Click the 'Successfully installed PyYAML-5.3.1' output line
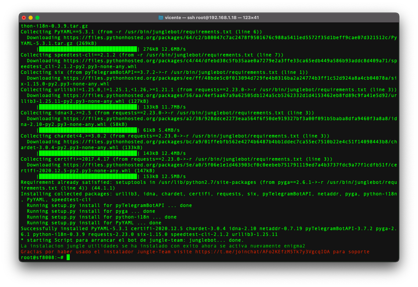The image size is (418, 287). click(208, 228)
